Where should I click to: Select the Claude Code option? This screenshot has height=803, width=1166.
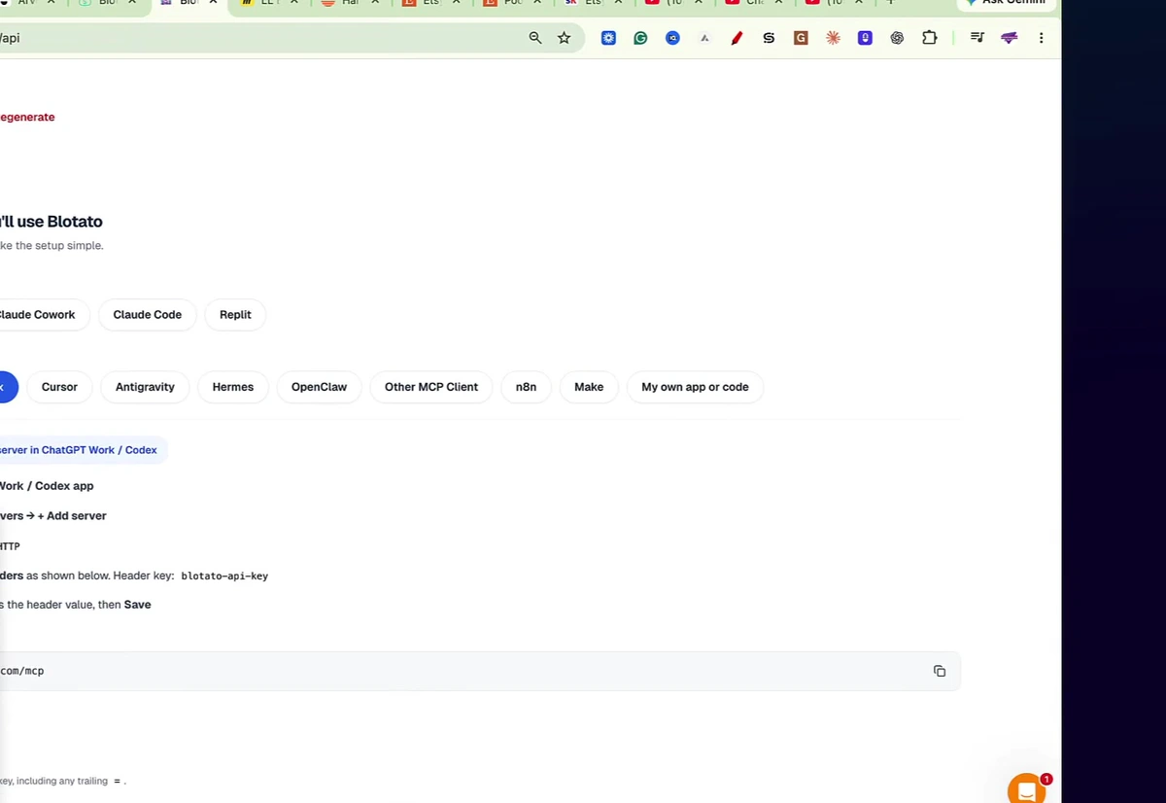tap(148, 315)
